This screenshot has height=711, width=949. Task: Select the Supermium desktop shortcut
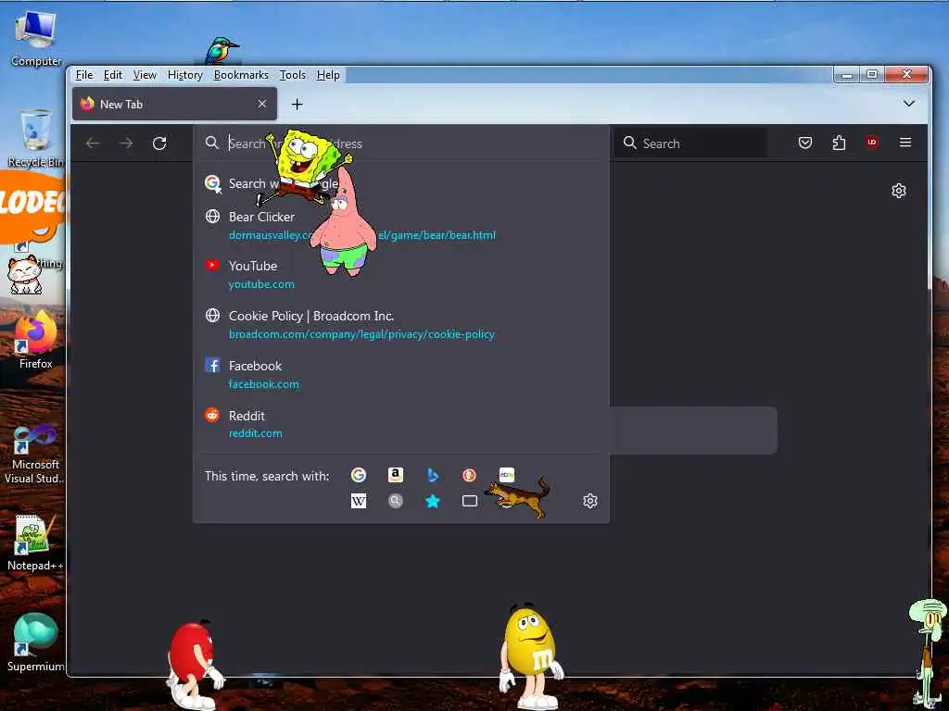[x=35, y=642]
